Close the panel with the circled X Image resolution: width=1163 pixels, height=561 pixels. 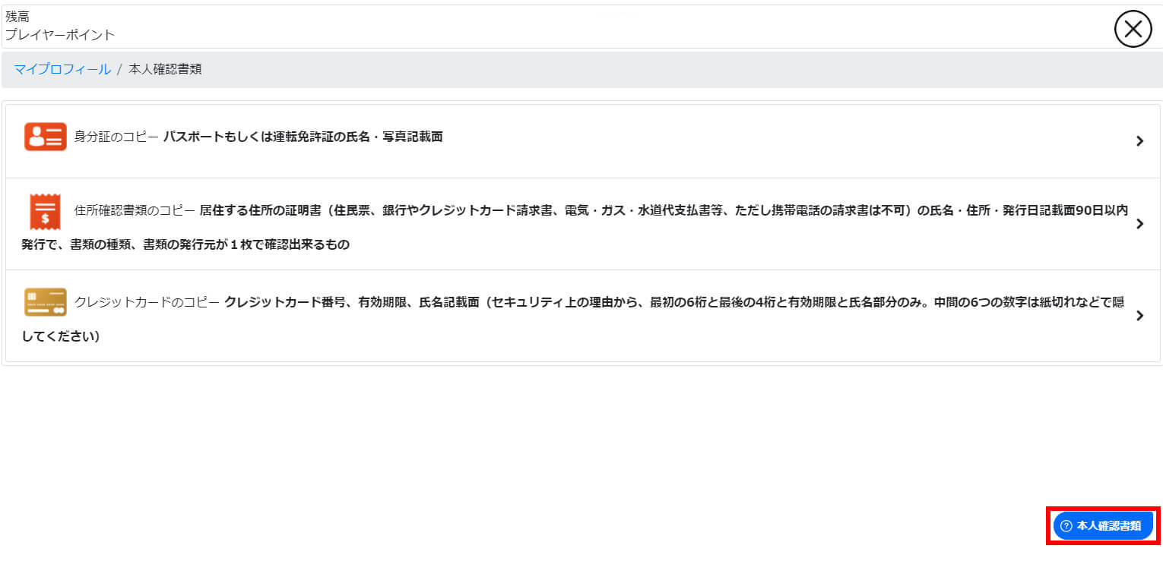pyautogui.click(x=1133, y=29)
